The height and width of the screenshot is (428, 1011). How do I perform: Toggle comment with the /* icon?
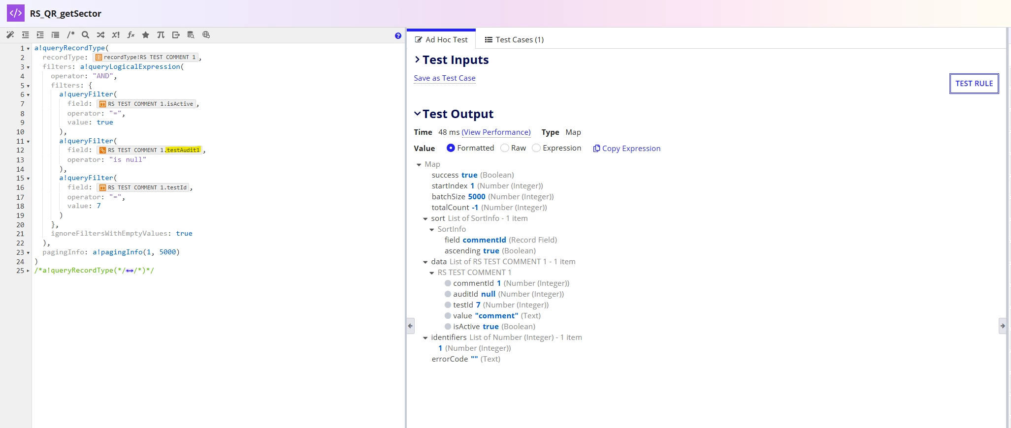[x=70, y=35]
